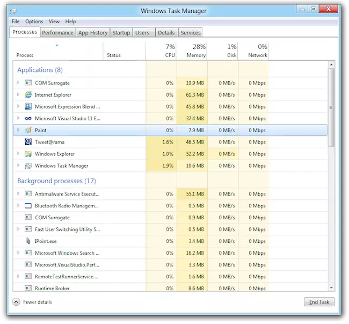
Task: Click the Tweet@rama app icon
Action: (28, 142)
